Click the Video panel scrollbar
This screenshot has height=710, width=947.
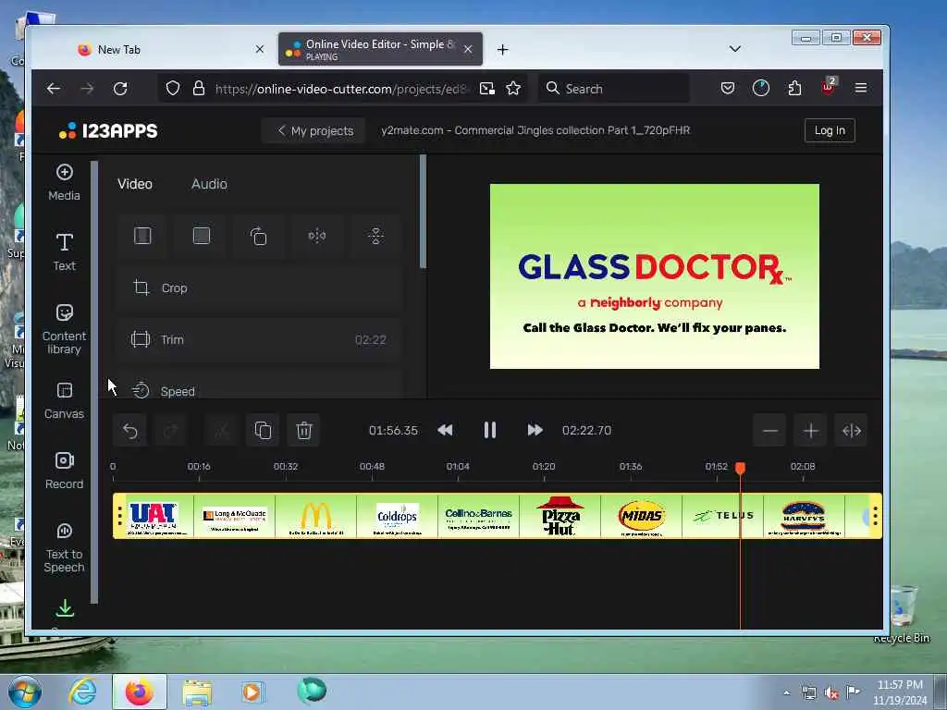423,212
